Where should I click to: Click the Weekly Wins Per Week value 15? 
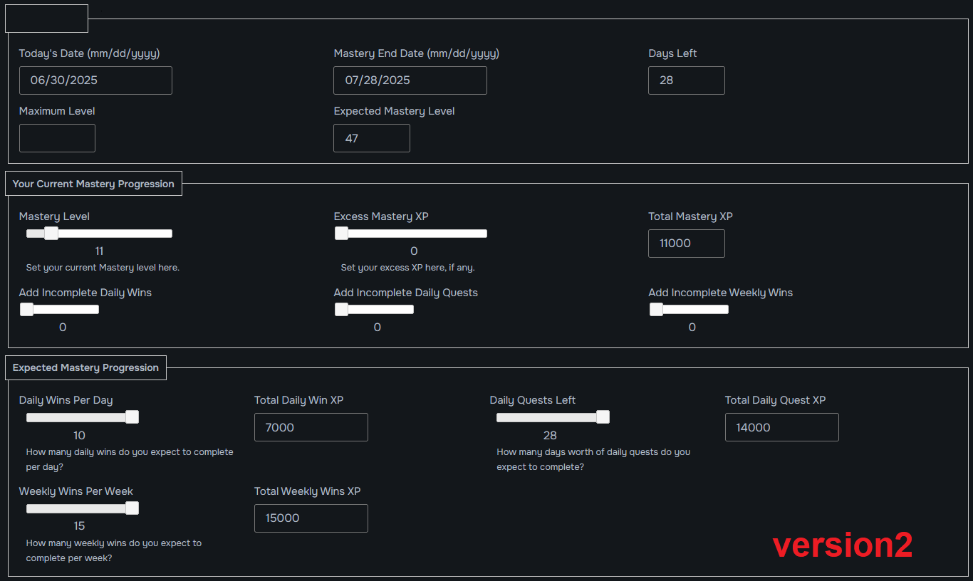[x=79, y=526]
